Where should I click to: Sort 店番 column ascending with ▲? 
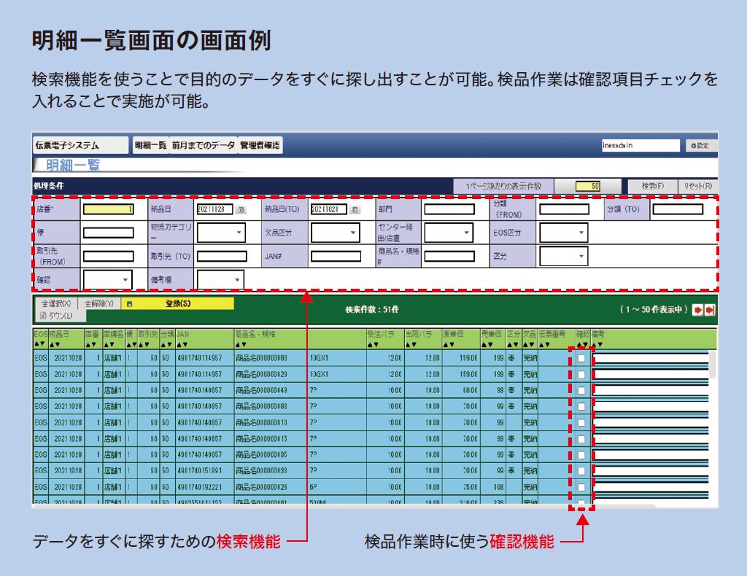click(88, 344)
